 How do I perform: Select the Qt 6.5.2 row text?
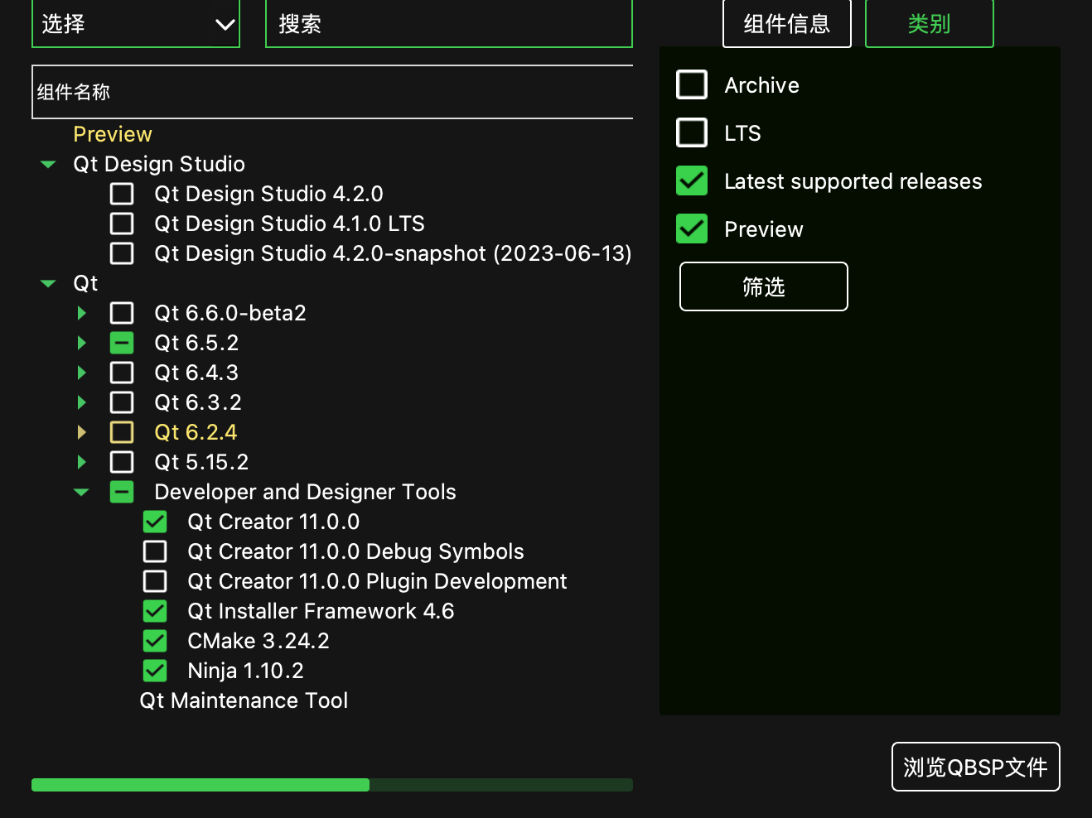coord(196,343)
